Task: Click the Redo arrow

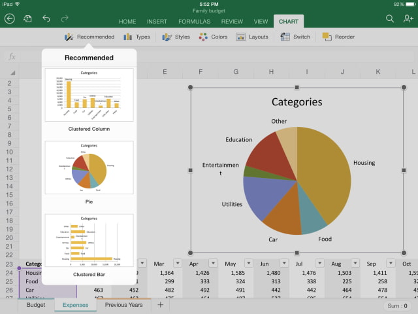Action: [x=64, y=19]
